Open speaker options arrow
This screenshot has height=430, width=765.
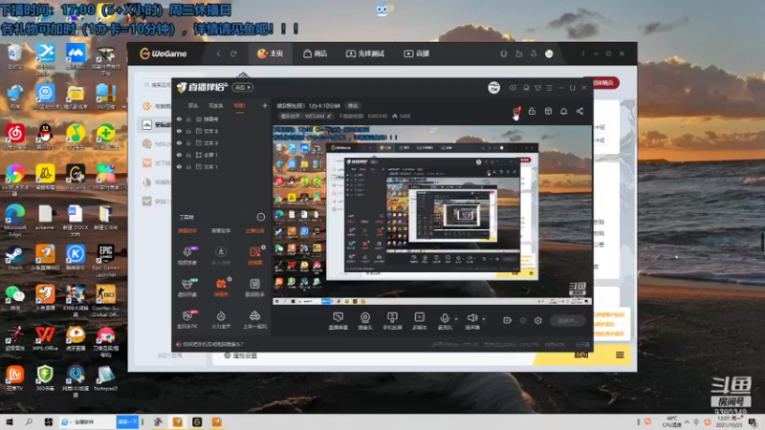point(484,319)
